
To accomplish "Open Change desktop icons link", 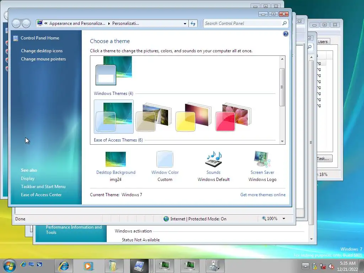I will pyautogui.click(x=42, y=51).
